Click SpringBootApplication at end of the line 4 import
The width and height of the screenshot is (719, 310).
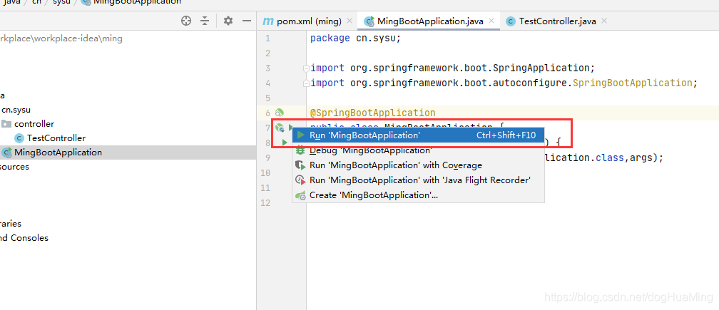coord(632,83)
